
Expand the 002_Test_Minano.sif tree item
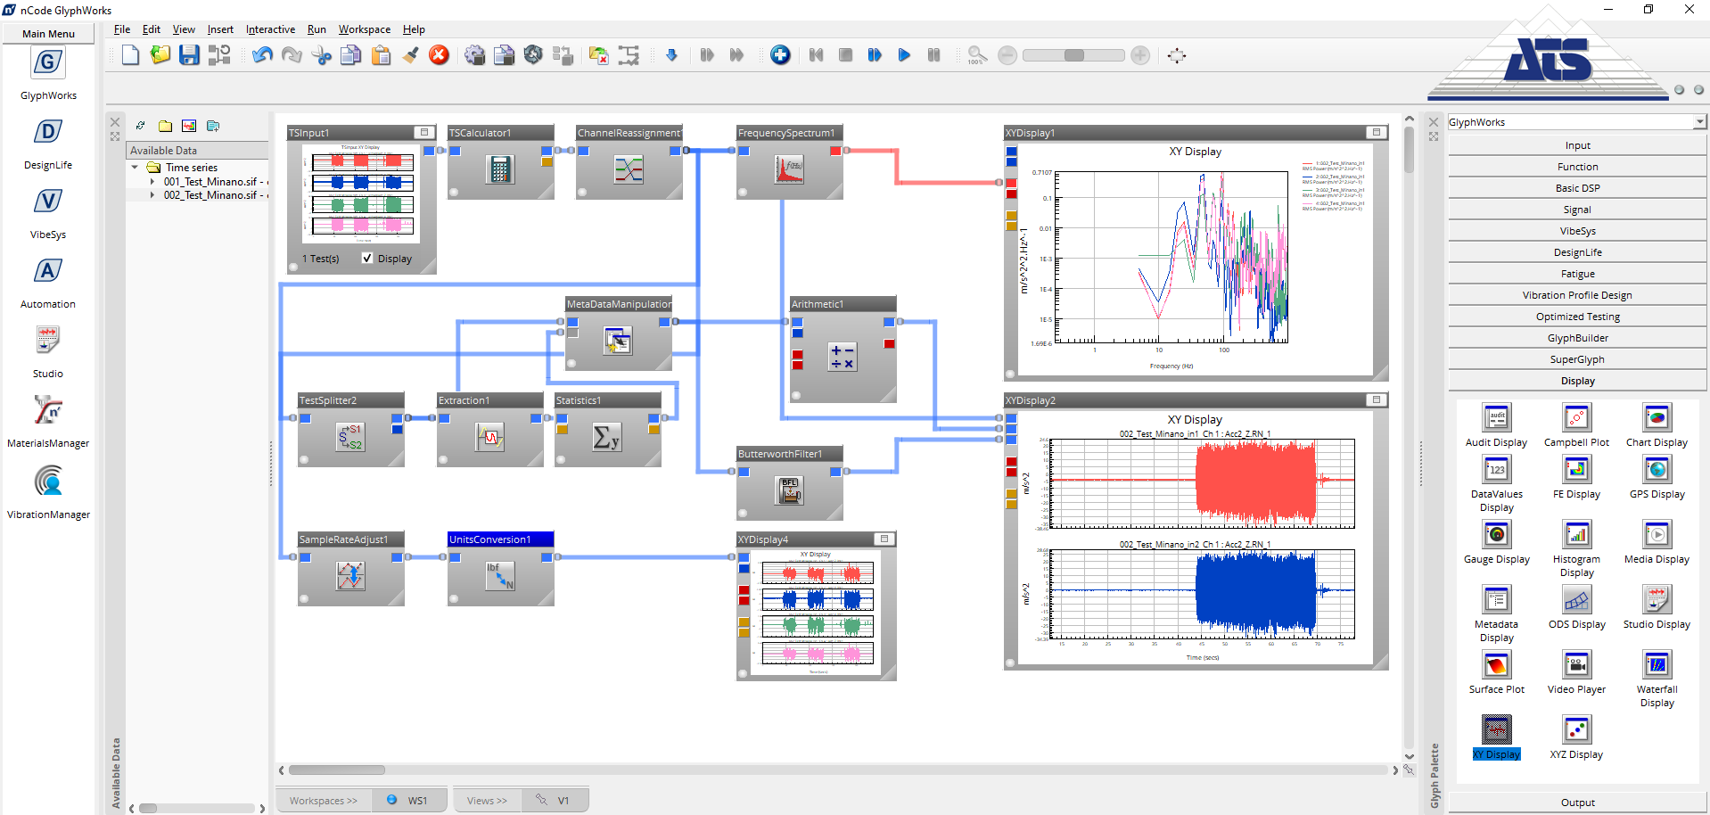pos(152,194)
